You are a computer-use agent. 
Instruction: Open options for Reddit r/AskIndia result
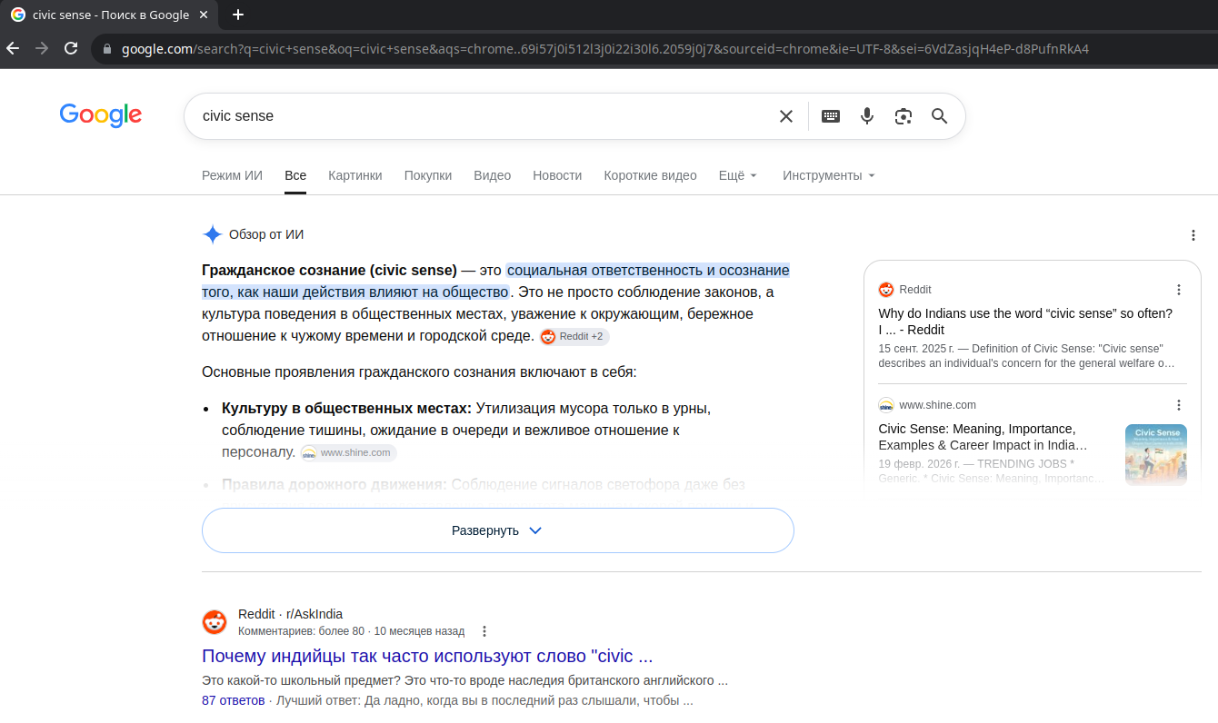pos(484,631)
